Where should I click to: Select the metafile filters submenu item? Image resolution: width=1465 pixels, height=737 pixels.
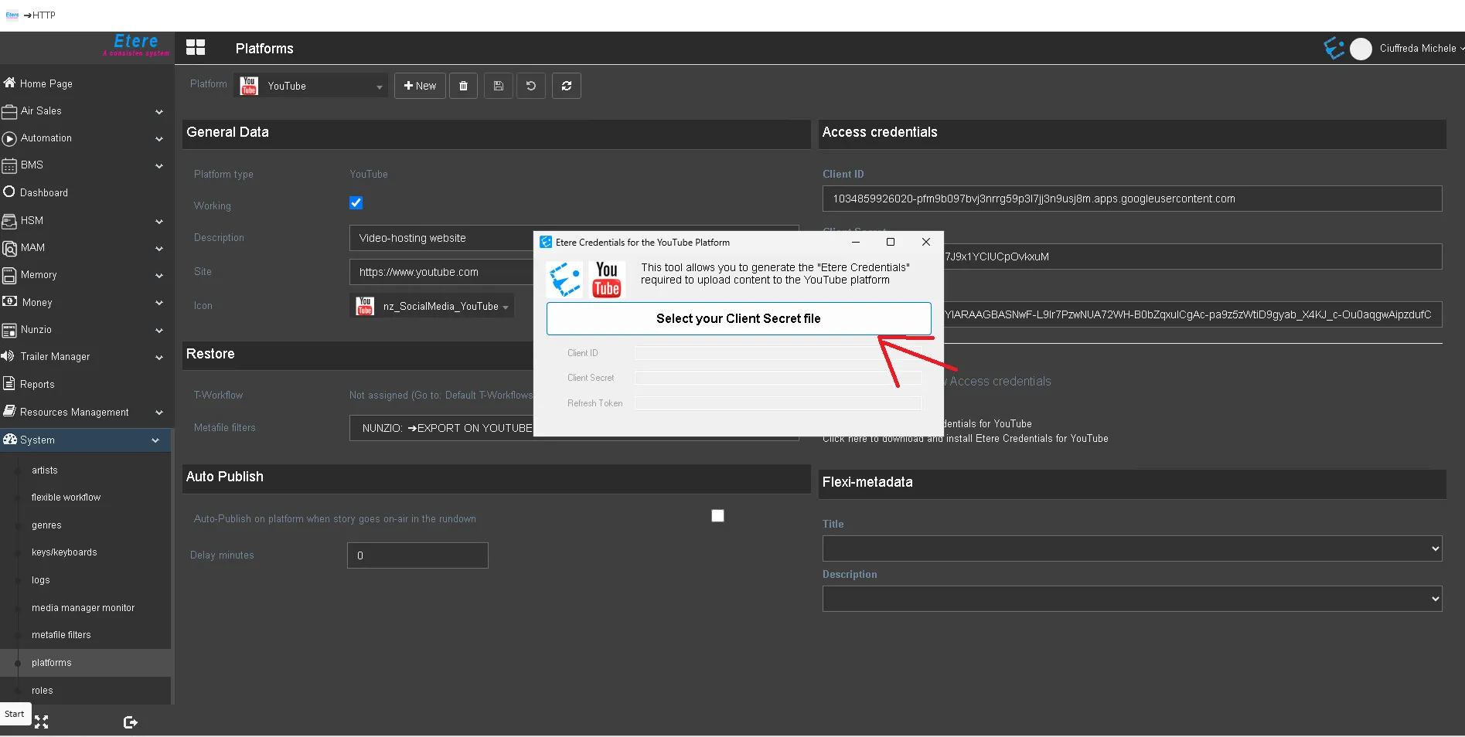61,635
